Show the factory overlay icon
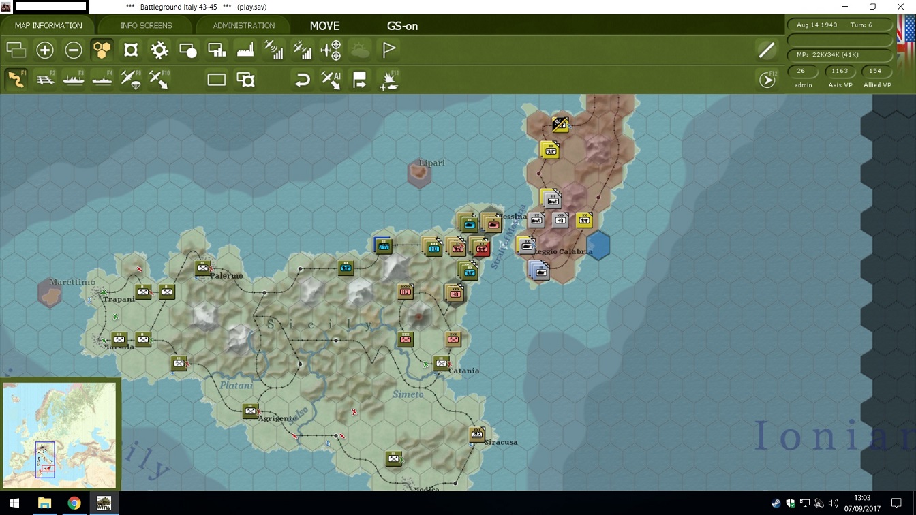This screenshot has height=515, width=916. click(245, 50)
